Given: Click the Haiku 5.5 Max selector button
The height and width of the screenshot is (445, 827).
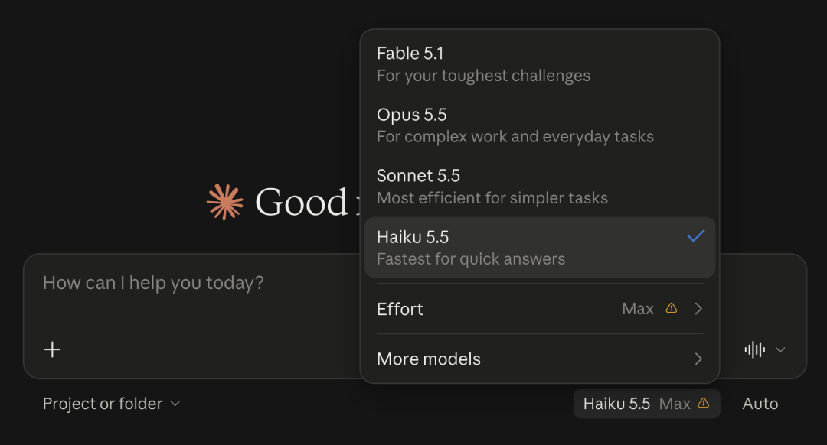Looking at the screenshot, I should point(646,404).
